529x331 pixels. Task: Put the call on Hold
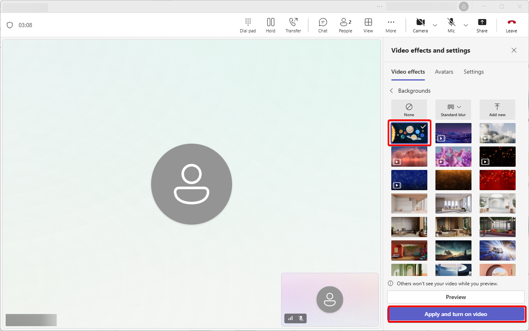coord(271,25)
